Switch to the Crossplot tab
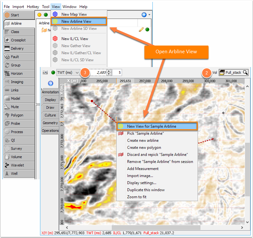253x238 pixels. pos(19,40)
